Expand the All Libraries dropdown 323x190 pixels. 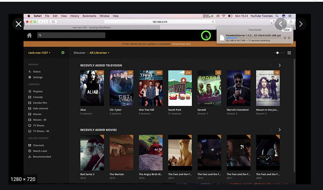99,53
